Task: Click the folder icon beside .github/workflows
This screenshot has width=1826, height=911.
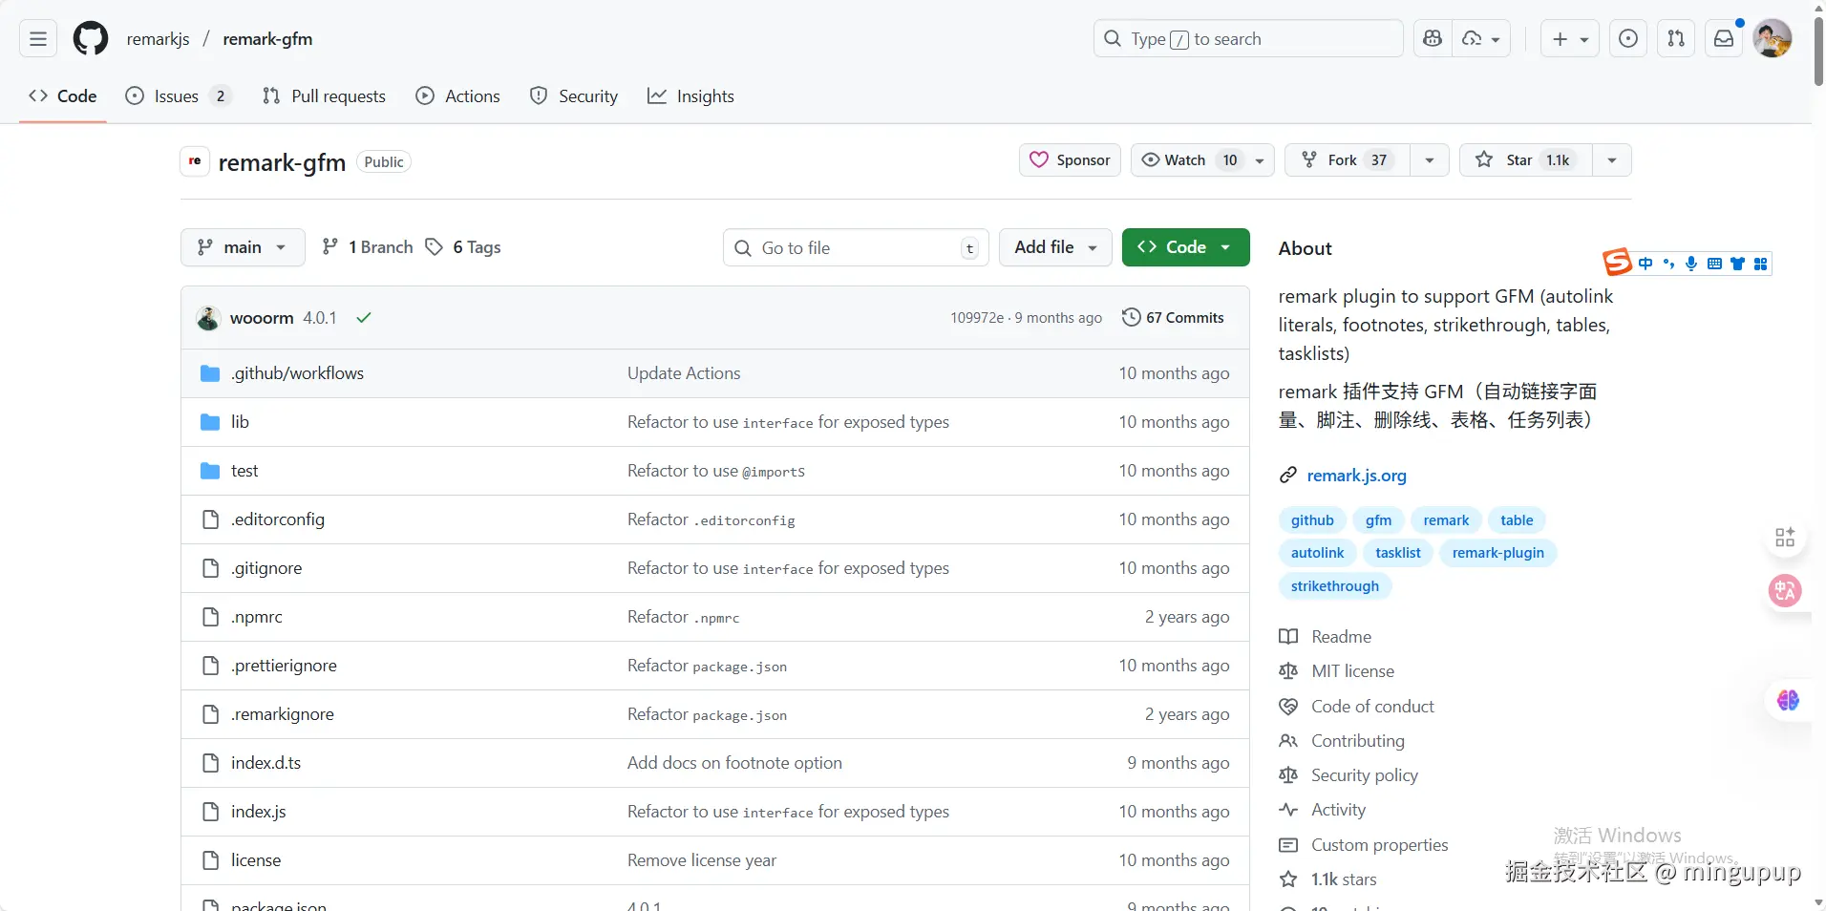Action: pyautogui.click(x=210, y=373)
